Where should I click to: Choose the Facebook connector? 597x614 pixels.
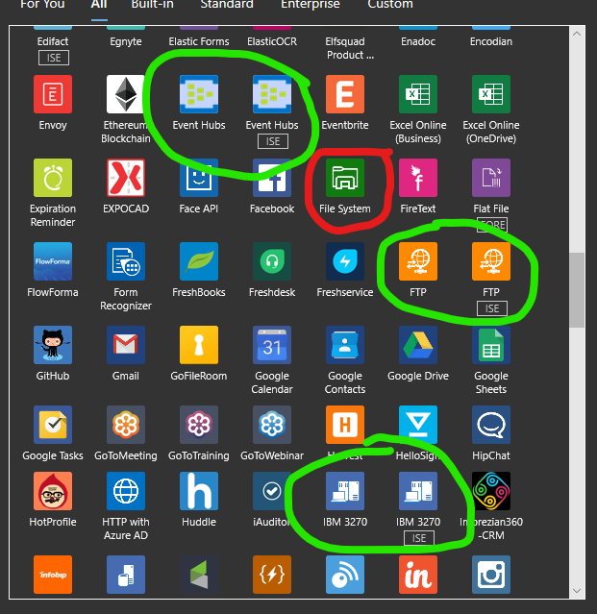pyautogui.click(x=272, y=178)
